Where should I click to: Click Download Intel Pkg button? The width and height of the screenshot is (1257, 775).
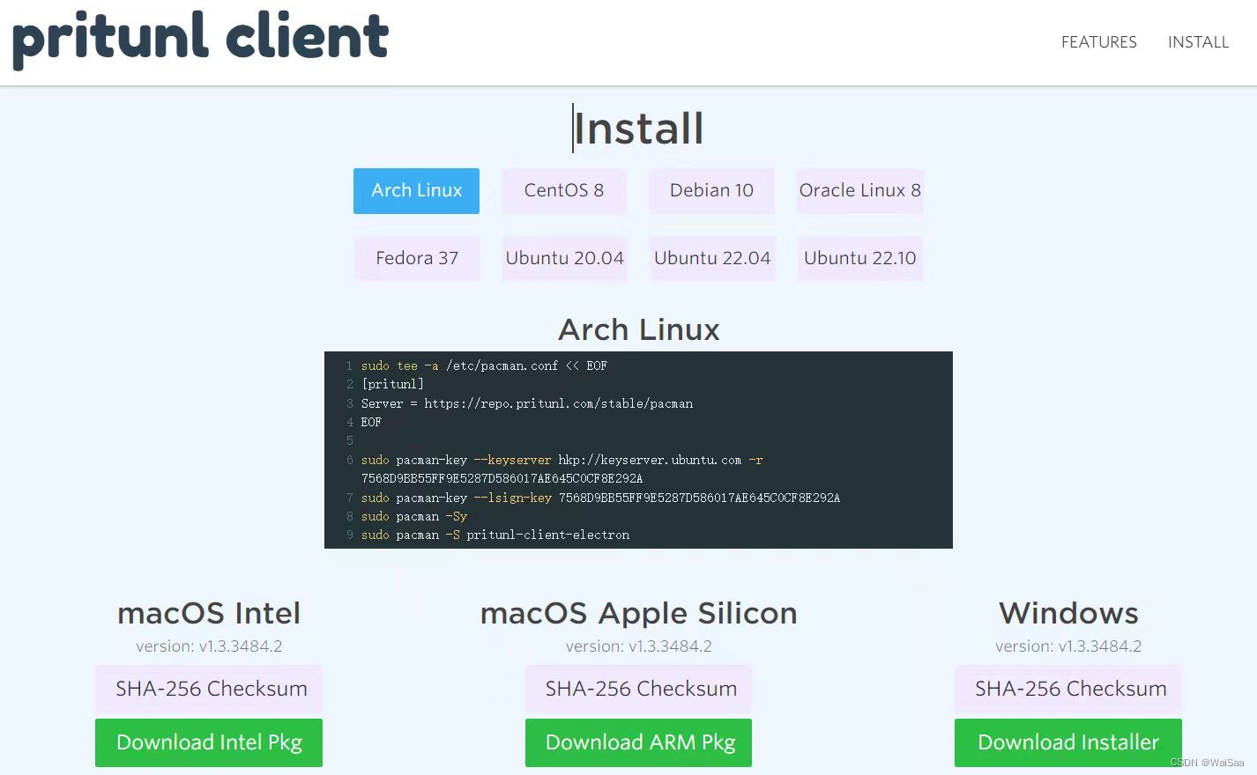click(x=209, y=742)
